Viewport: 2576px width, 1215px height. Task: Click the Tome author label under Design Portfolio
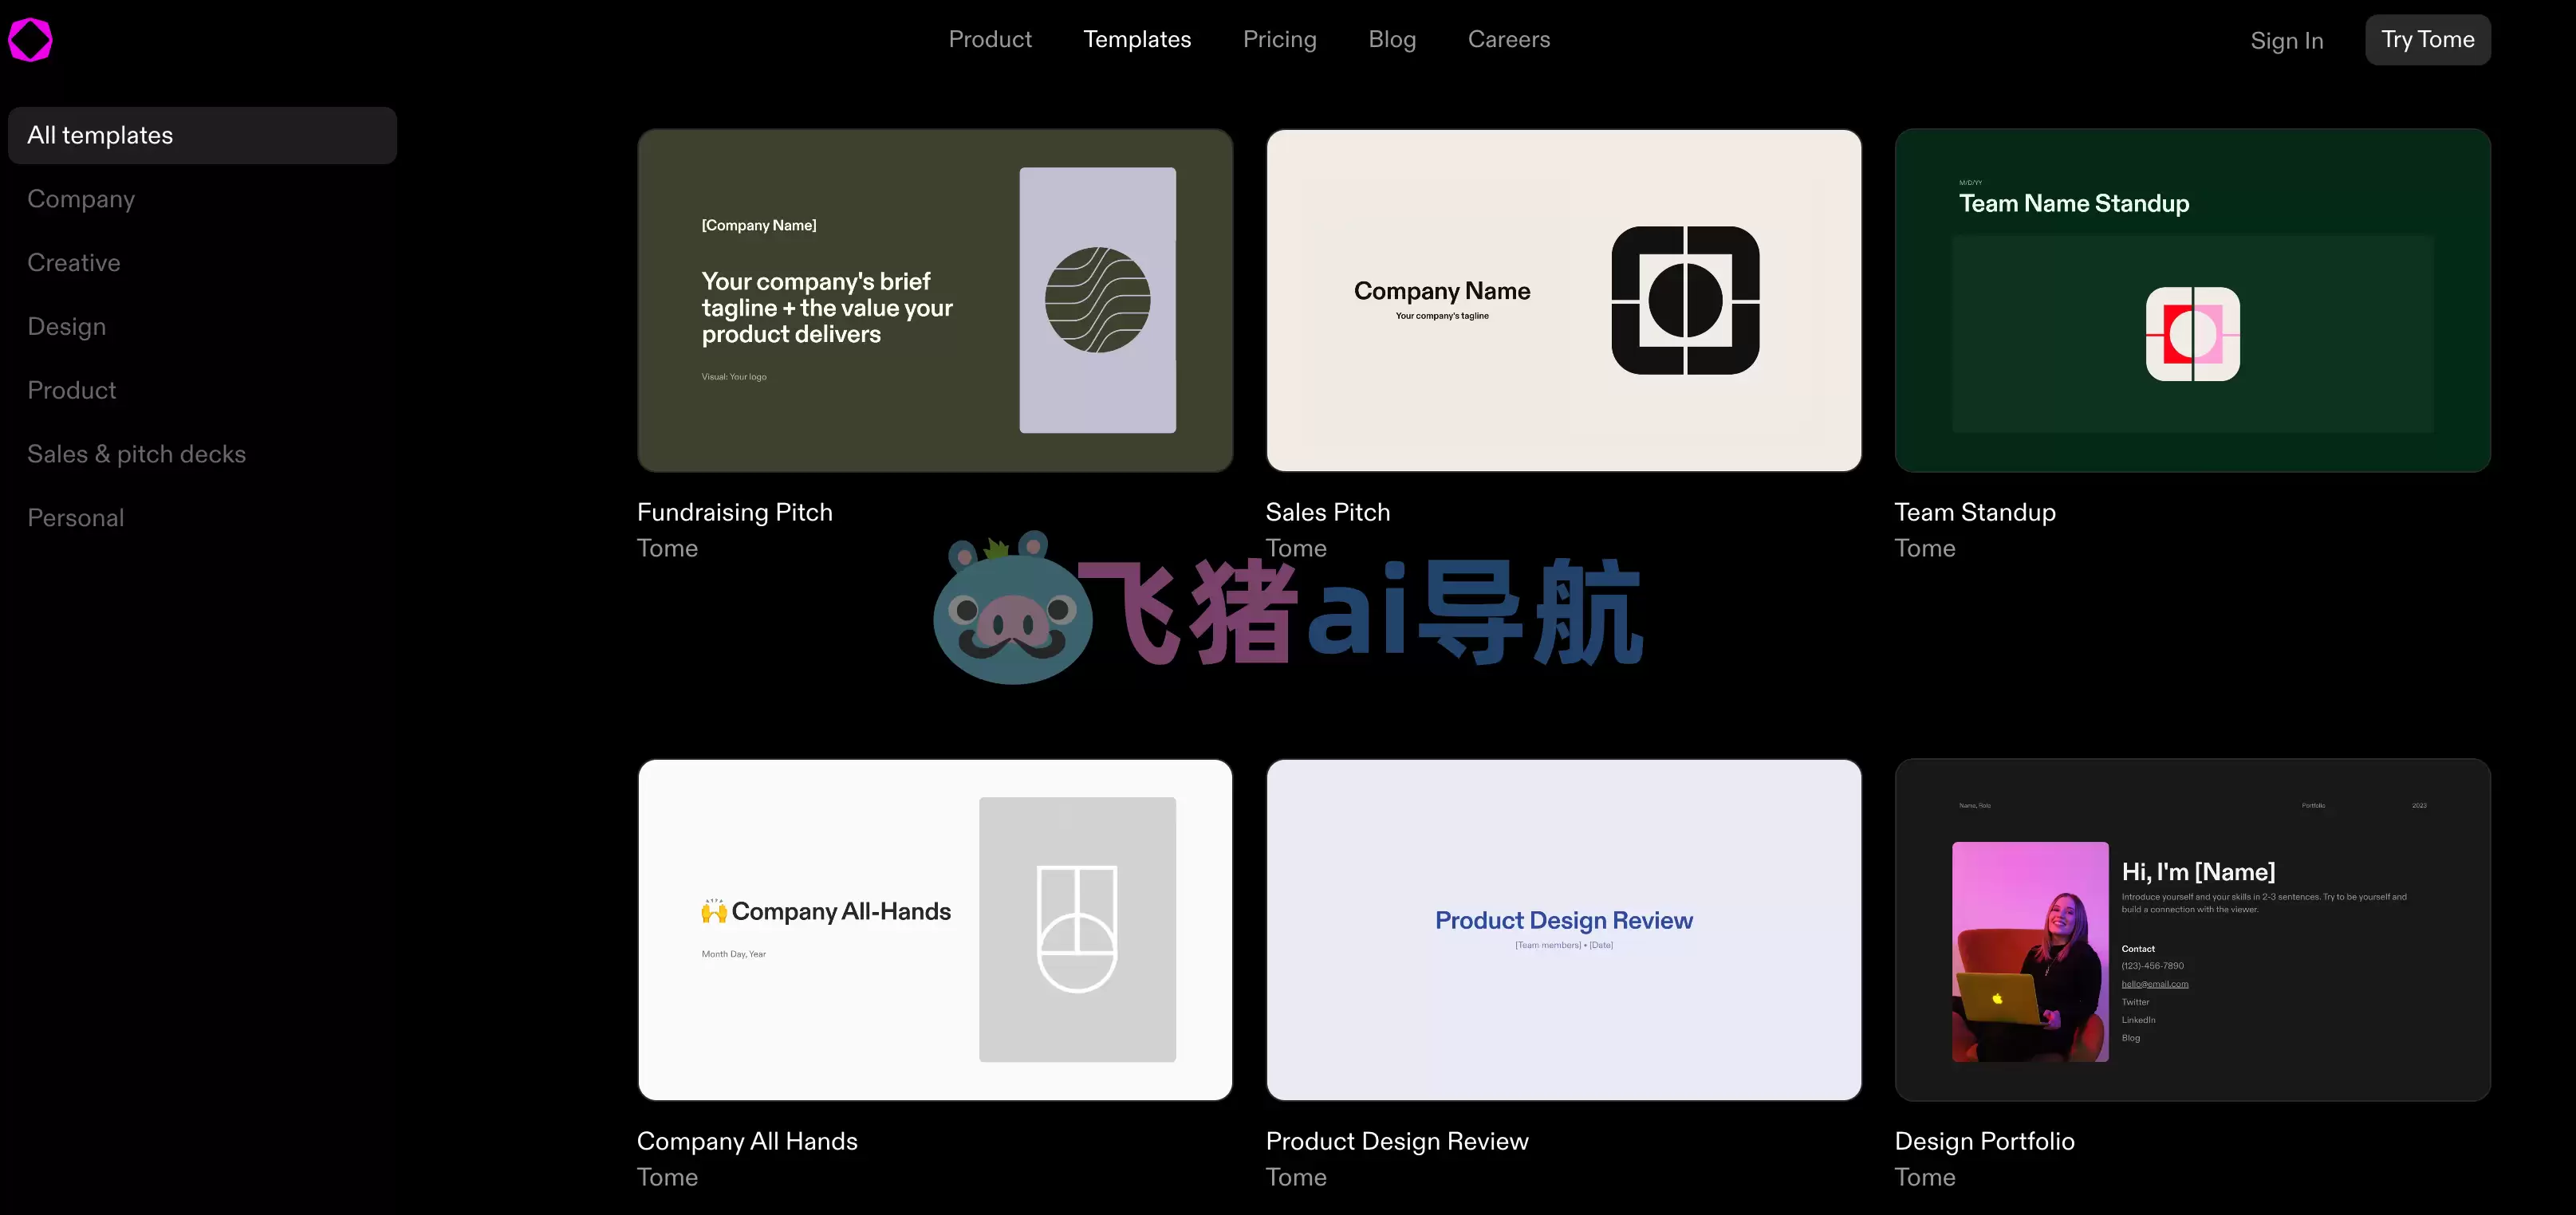1924,1177
